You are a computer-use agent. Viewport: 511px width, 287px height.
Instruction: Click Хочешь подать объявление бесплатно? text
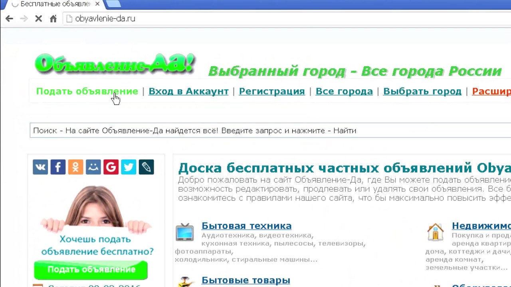click(97, 246)
